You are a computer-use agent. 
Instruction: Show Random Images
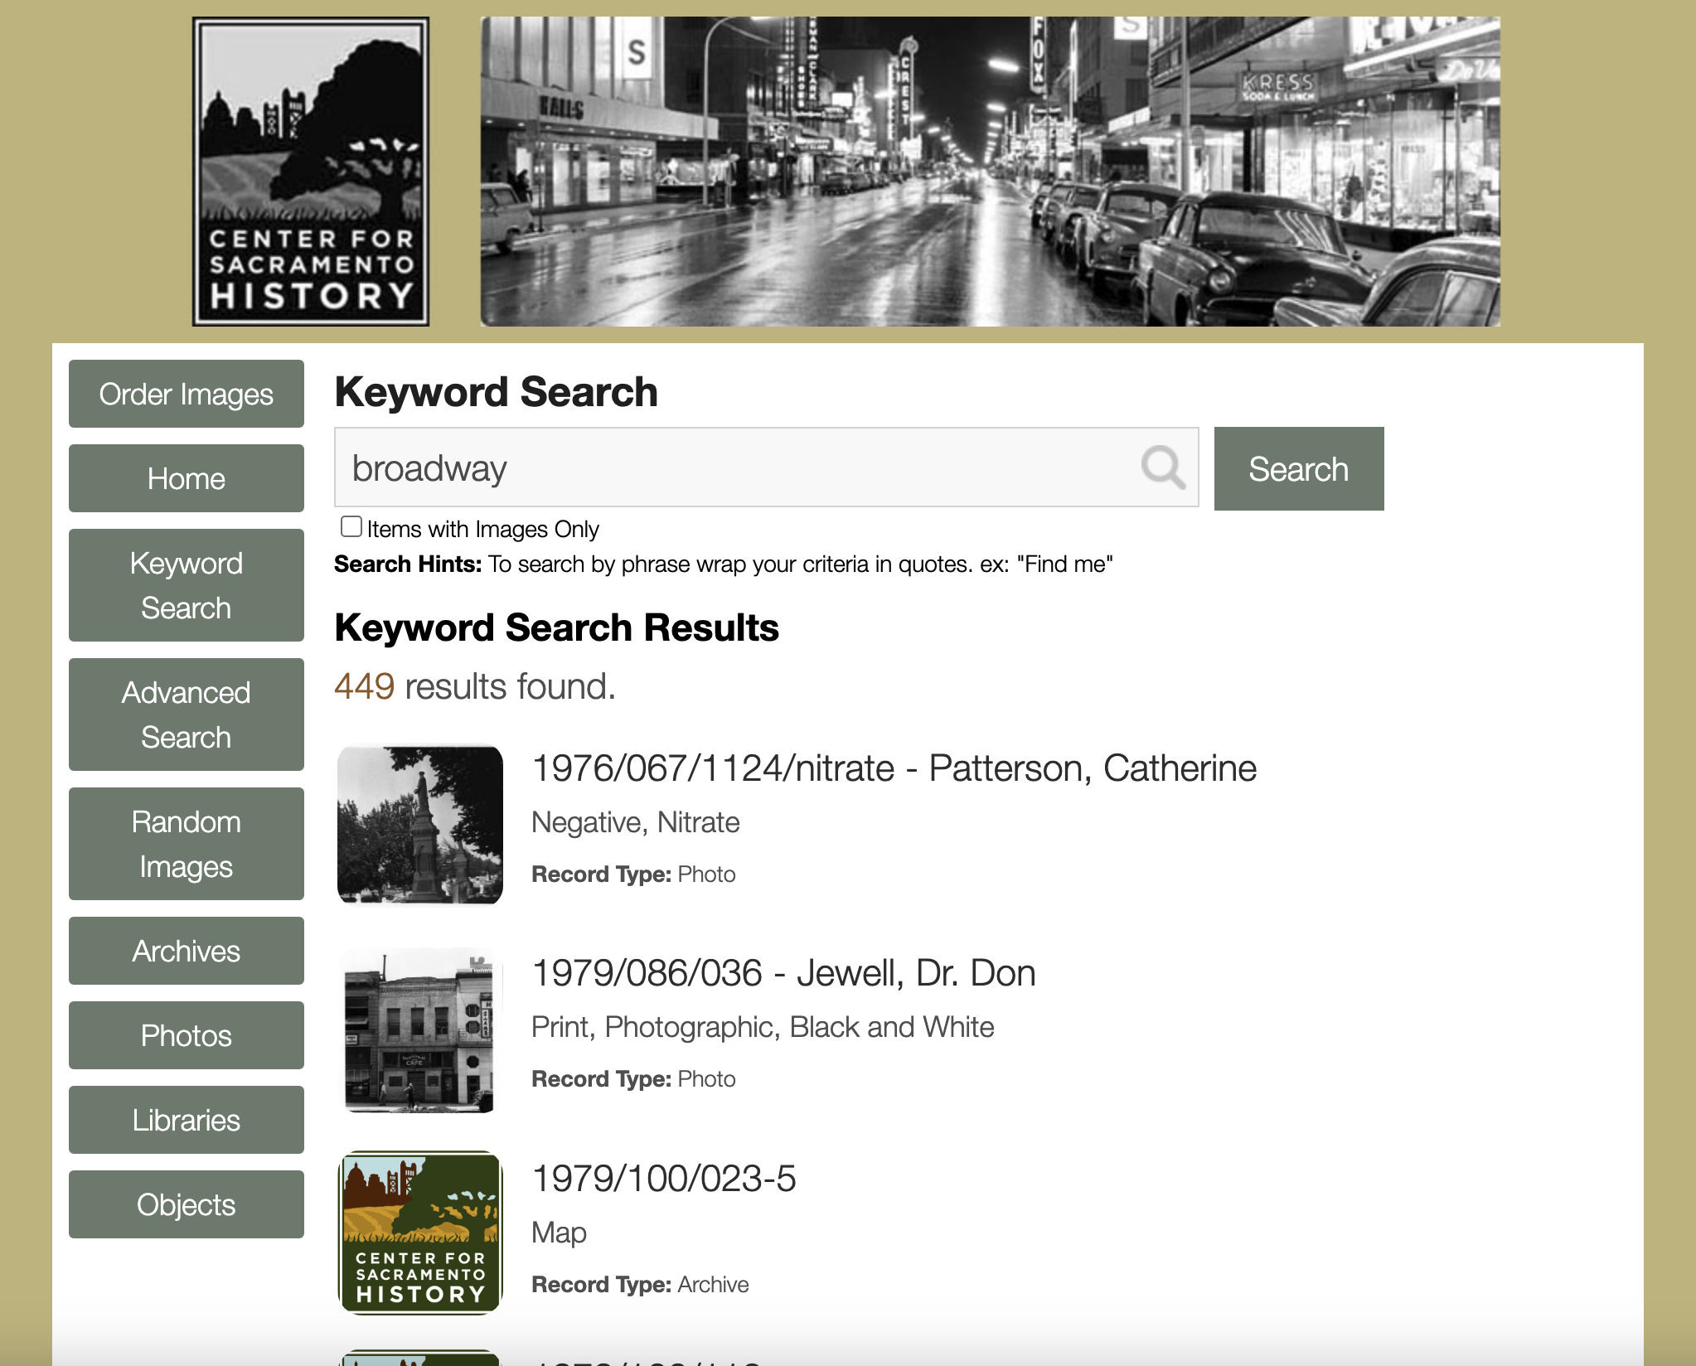tap(187, 844)
